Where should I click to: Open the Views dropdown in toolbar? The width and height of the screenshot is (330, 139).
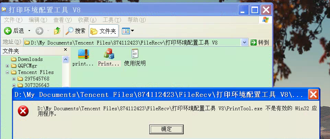[128, 31]
